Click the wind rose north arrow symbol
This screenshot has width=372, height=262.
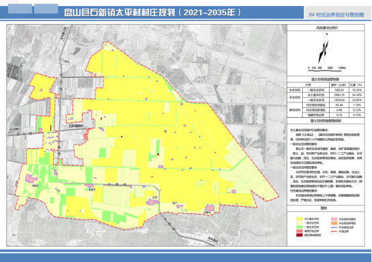[324, 51]
